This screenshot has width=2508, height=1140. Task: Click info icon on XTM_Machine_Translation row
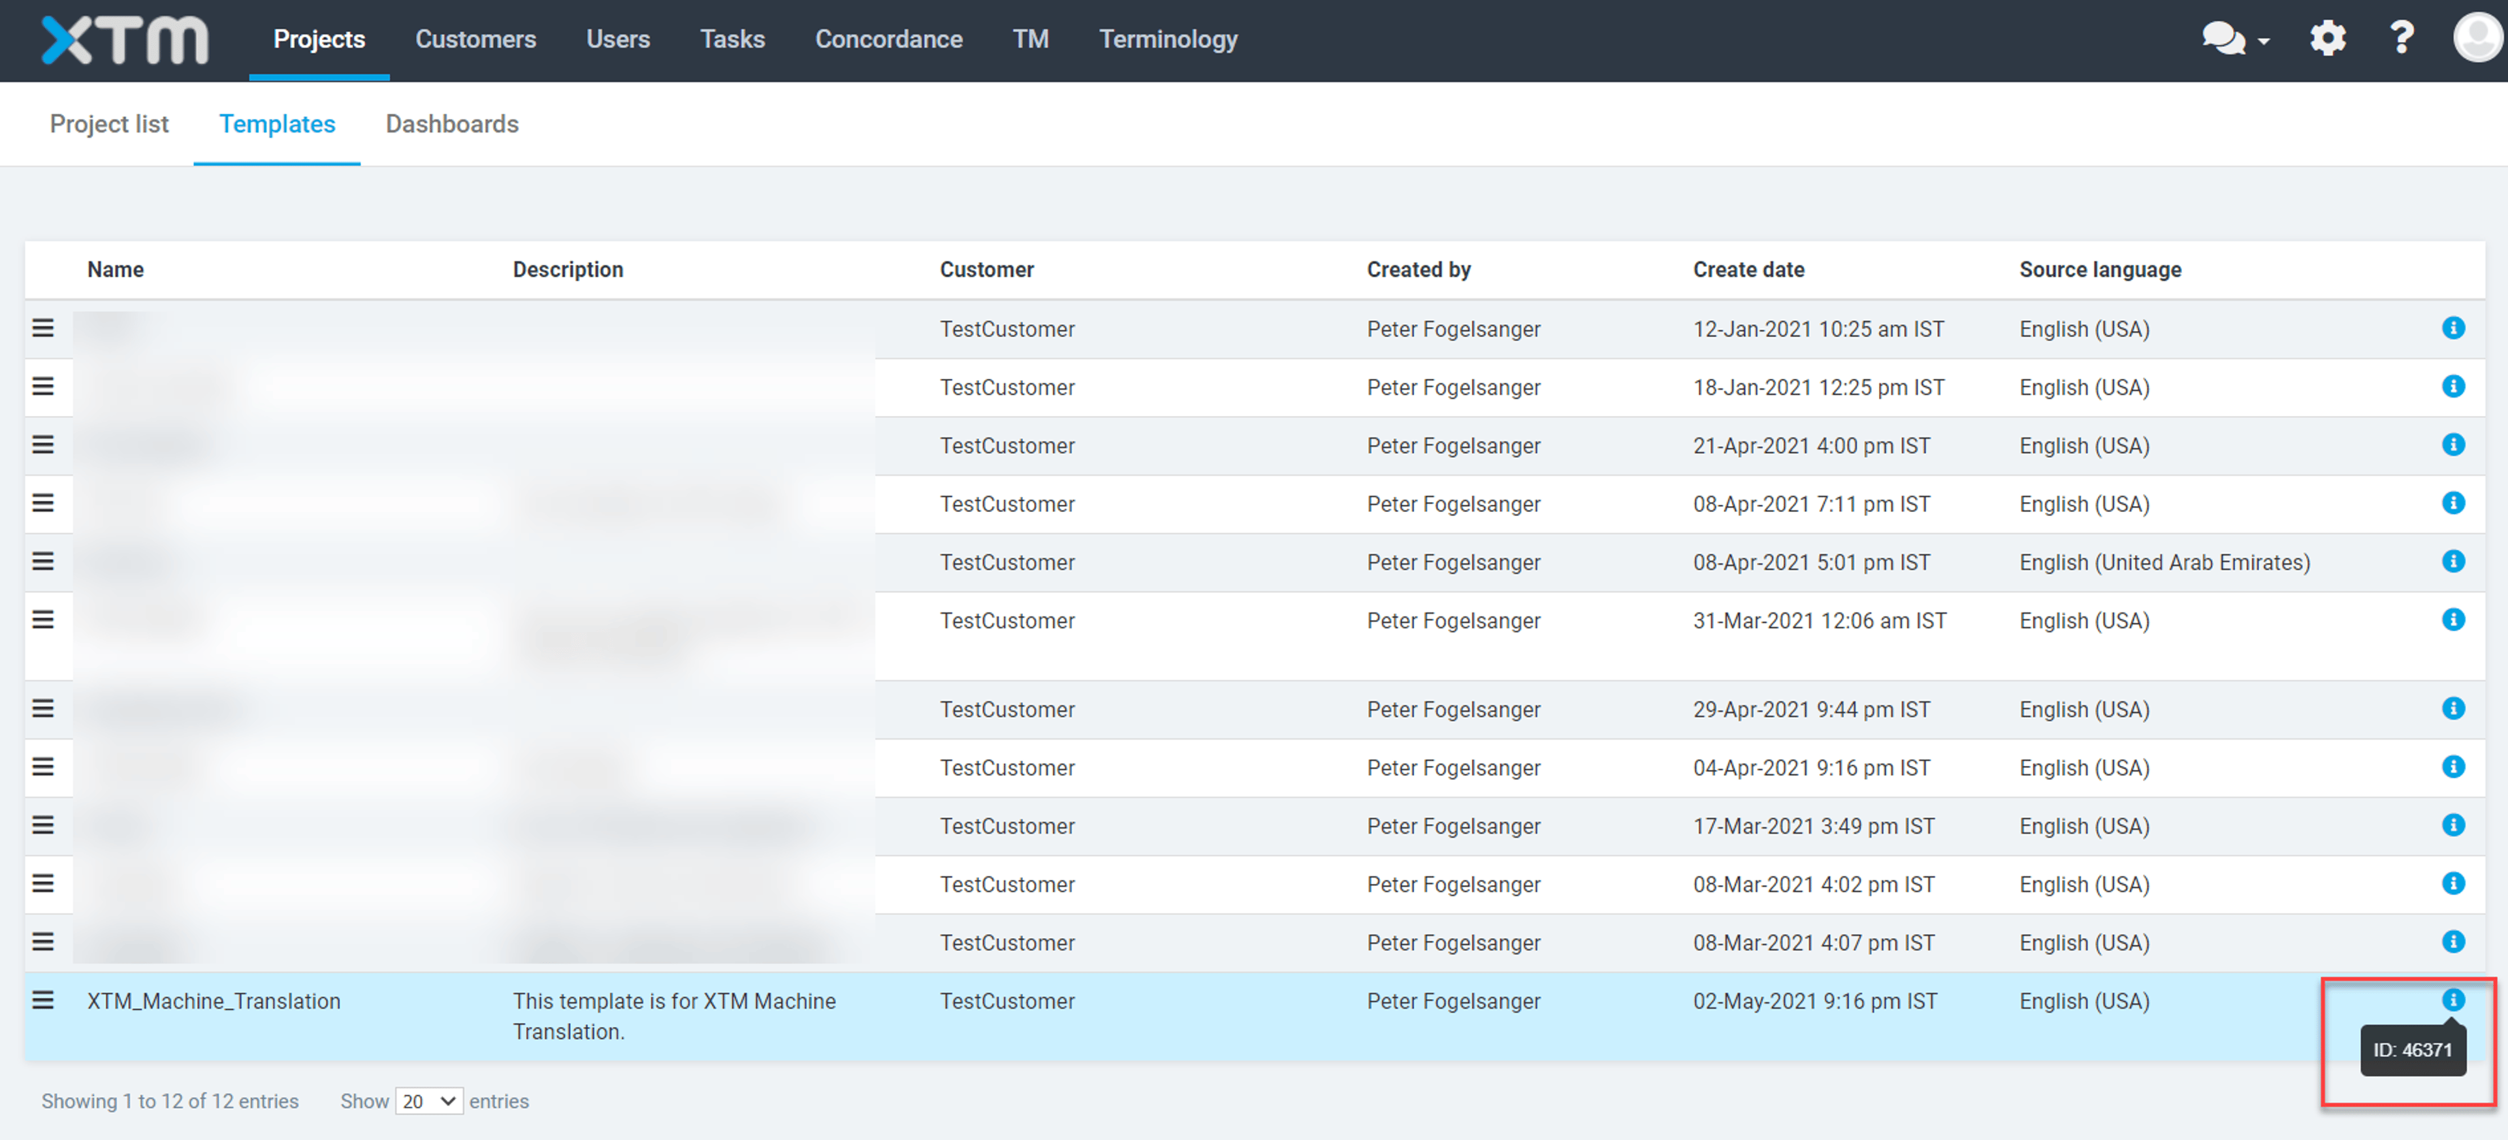(x=2452, y=1000)
